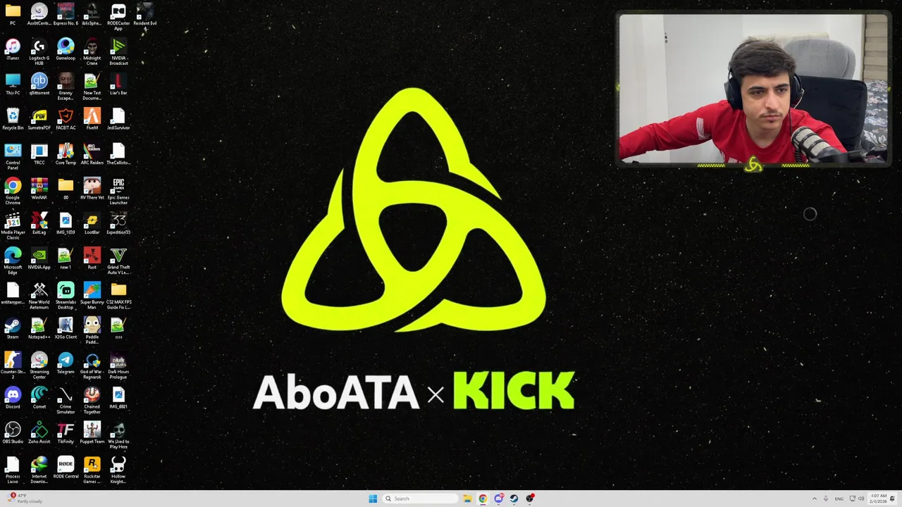Select the Comet browser desktop icon
Image resolution: width=902 pixels, height=507 pixels.
(x=39, y=398)
